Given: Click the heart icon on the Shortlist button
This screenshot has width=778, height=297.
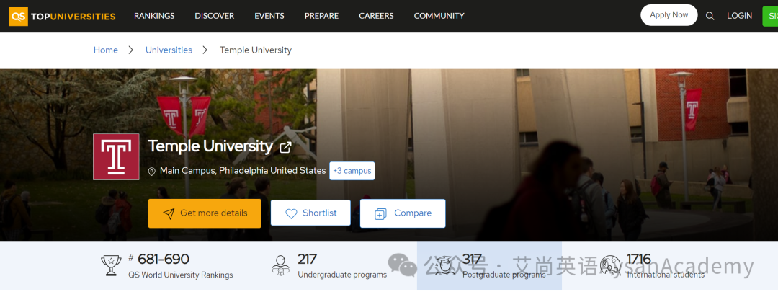Looking at the screenshot, I should pyautogui.click(x=291, y=213).
